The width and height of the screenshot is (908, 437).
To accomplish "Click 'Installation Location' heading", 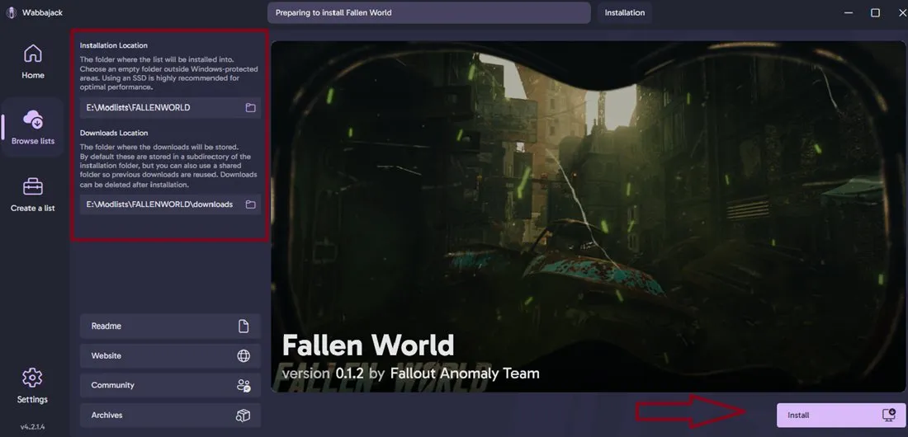I will [114, 45].
